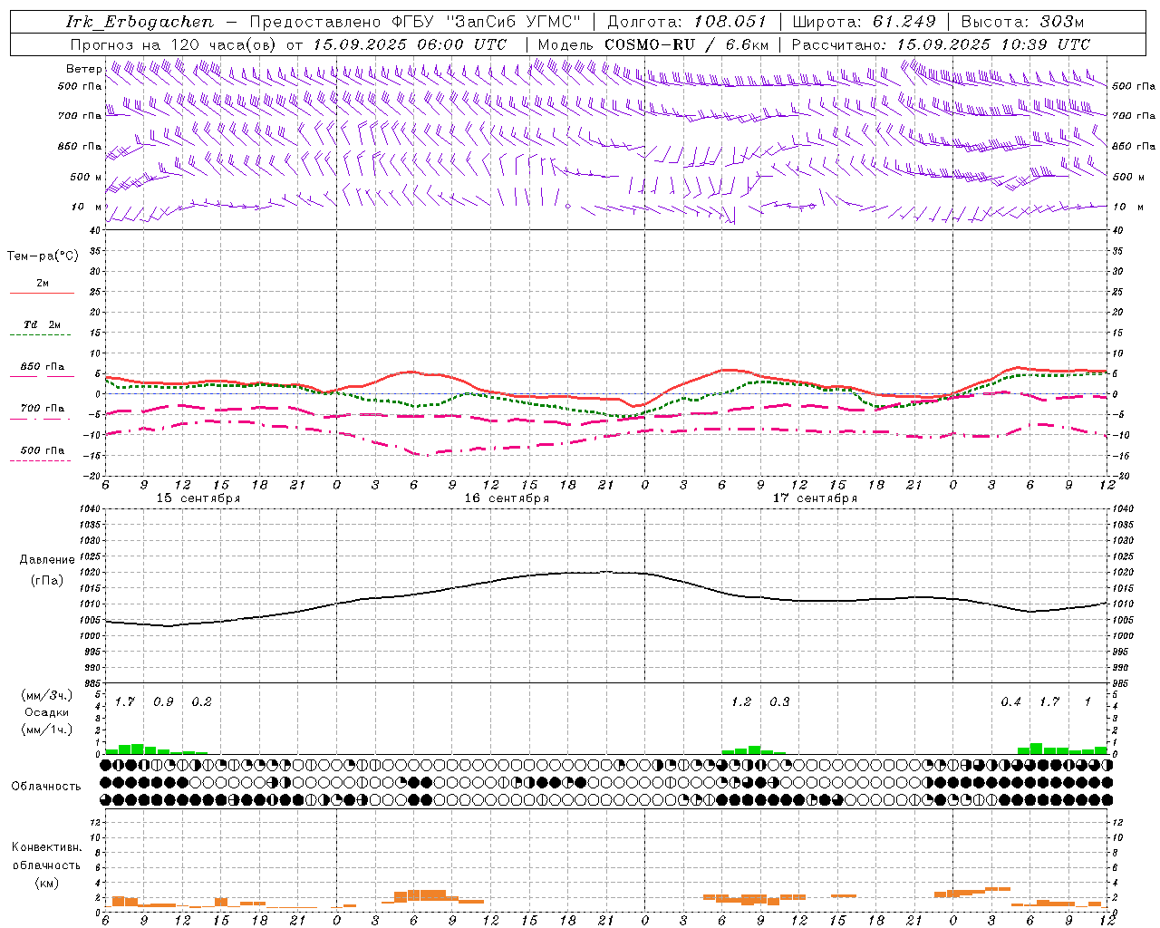Click the 10 м wind level label on left
1160x928 pixels.
(x=86, y=207)
